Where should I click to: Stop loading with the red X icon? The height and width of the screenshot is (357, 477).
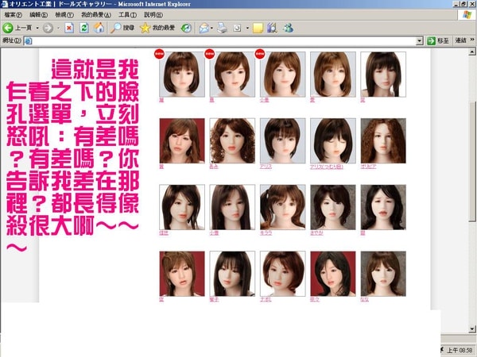pos(69,28)
